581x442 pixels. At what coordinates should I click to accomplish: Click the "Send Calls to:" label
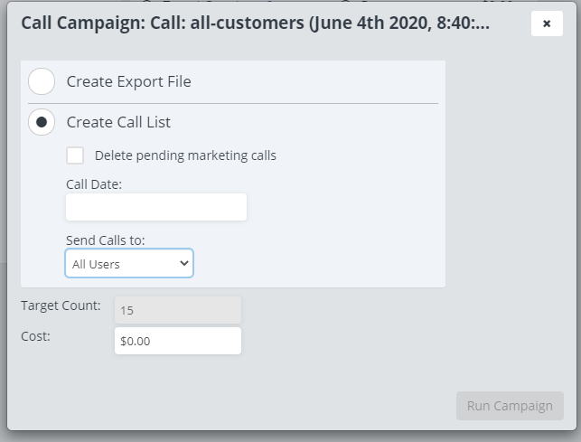[105, 240]
